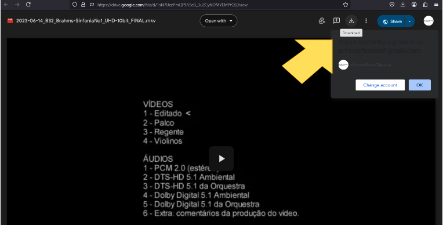The width and height of the screenshot is (443, 225).
Task: Open the Firefox downloads panel icon
Action: [x=403, y=4]
